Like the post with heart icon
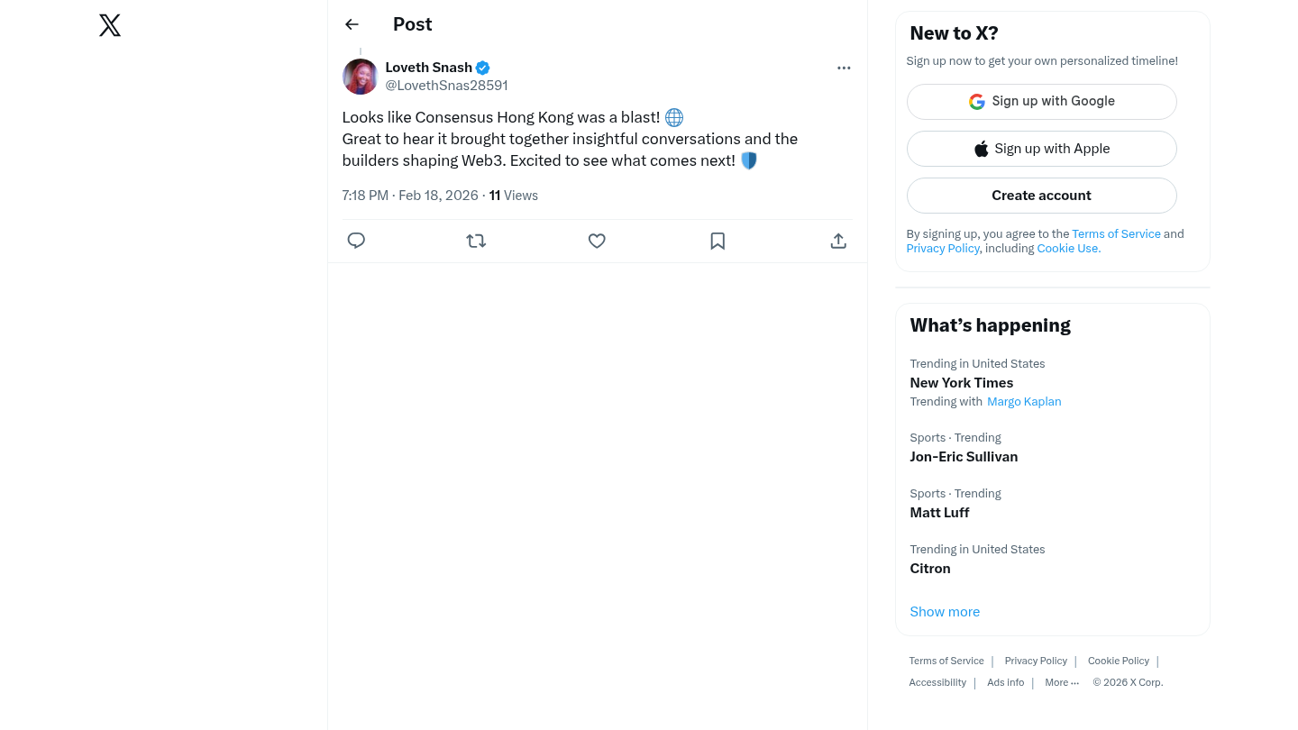Screen dimensions: 1298x730 point(597,241)
